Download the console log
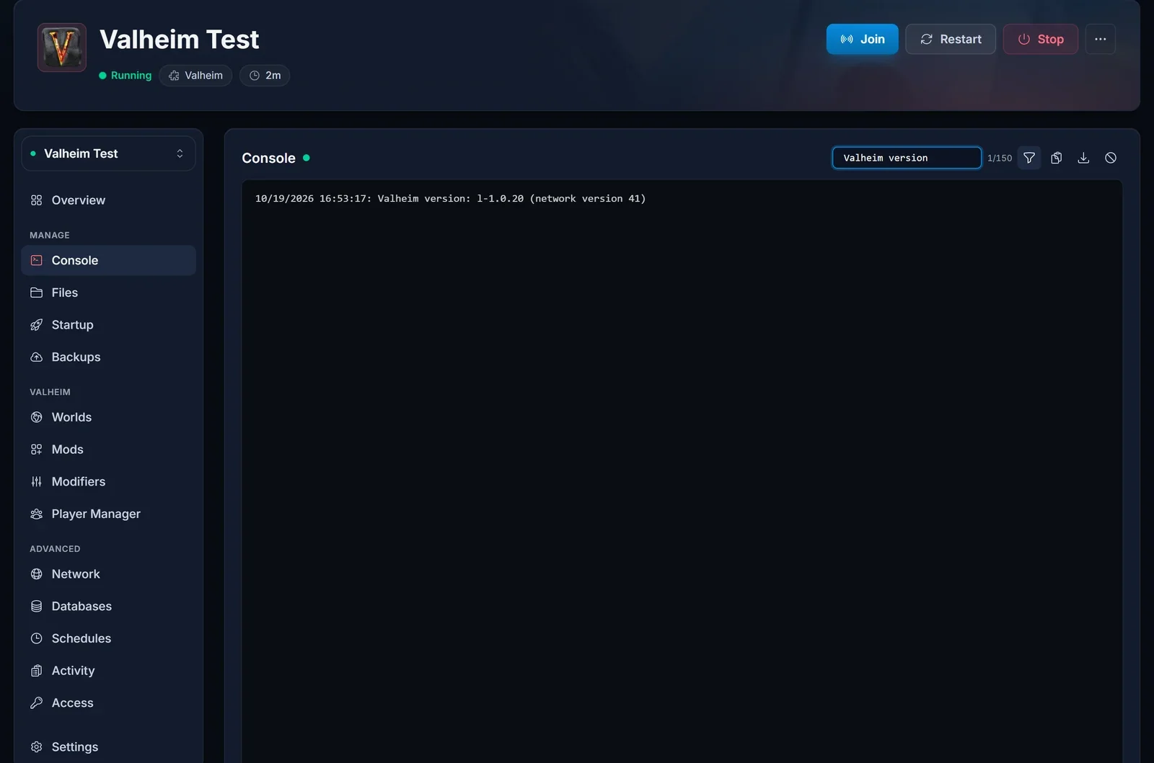 (x=1083, y=158)
